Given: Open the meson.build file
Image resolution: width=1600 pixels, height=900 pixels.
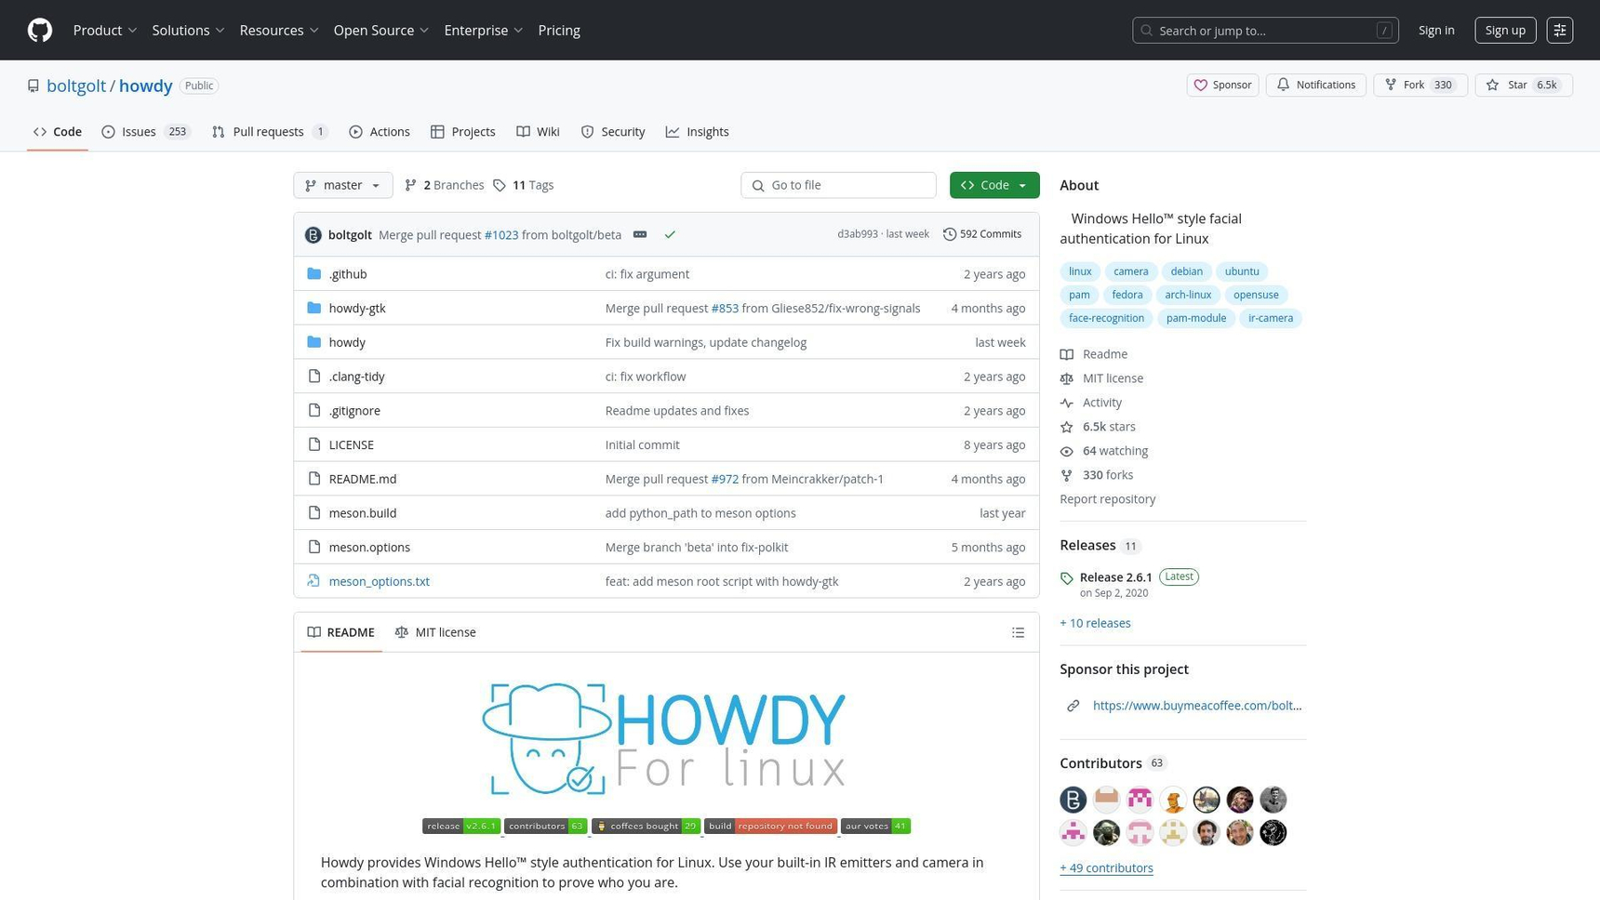Looking at the screenshot, I should (x=363, y=513).
